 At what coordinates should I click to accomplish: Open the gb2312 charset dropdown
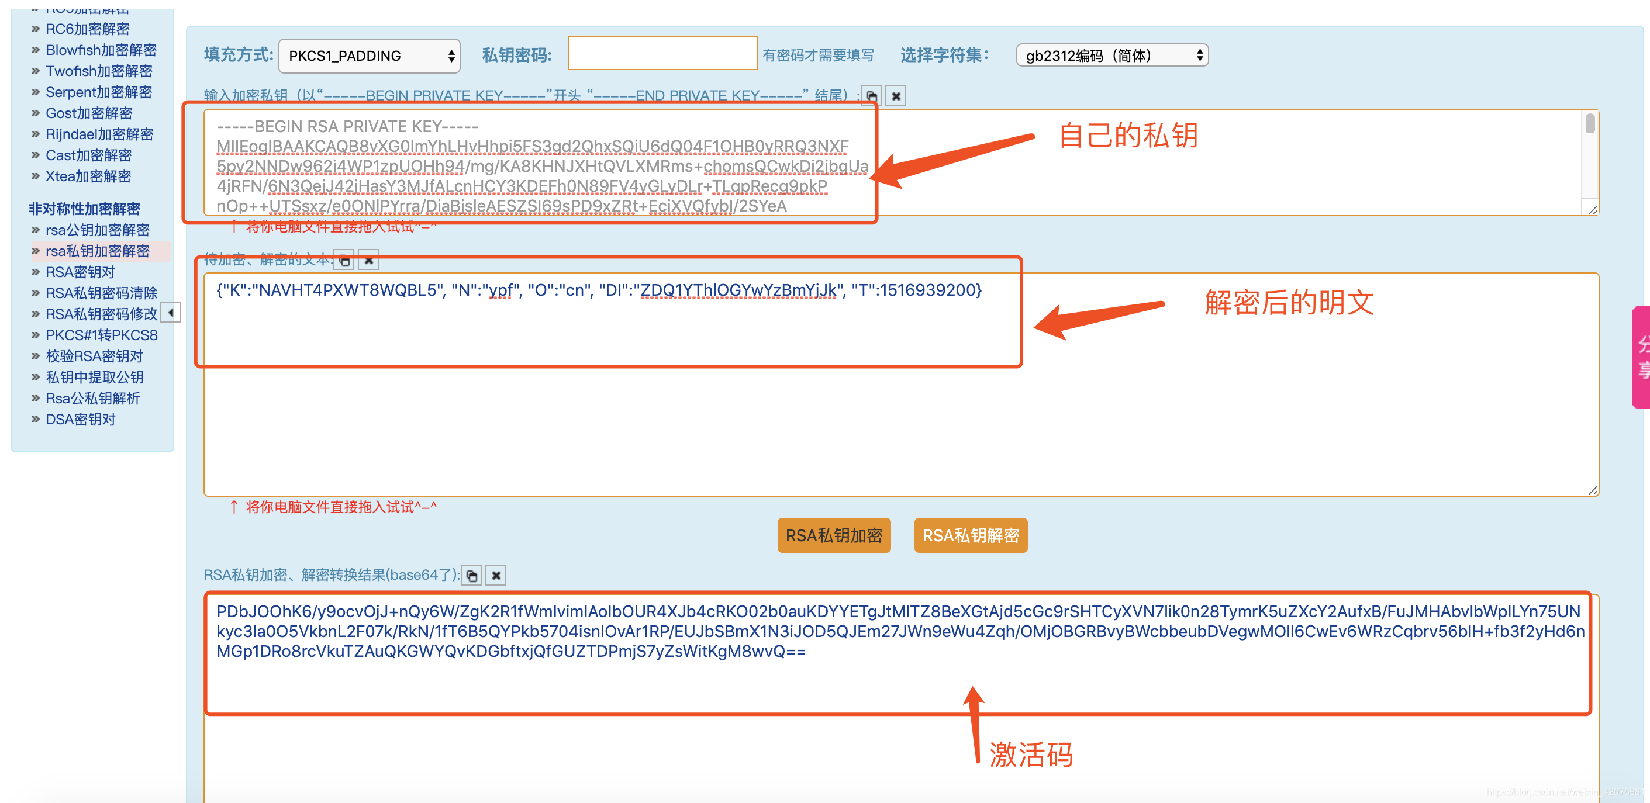[1111, 56]
